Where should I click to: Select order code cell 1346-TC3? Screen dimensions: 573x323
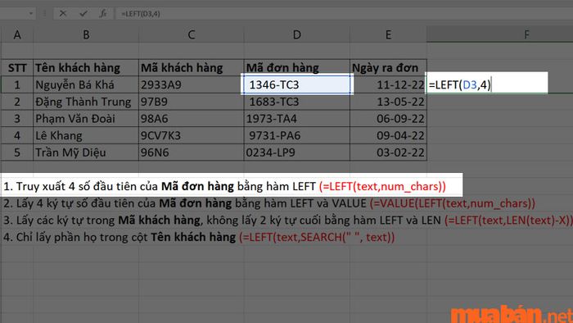pyautogui.click(x=296, y=84)
